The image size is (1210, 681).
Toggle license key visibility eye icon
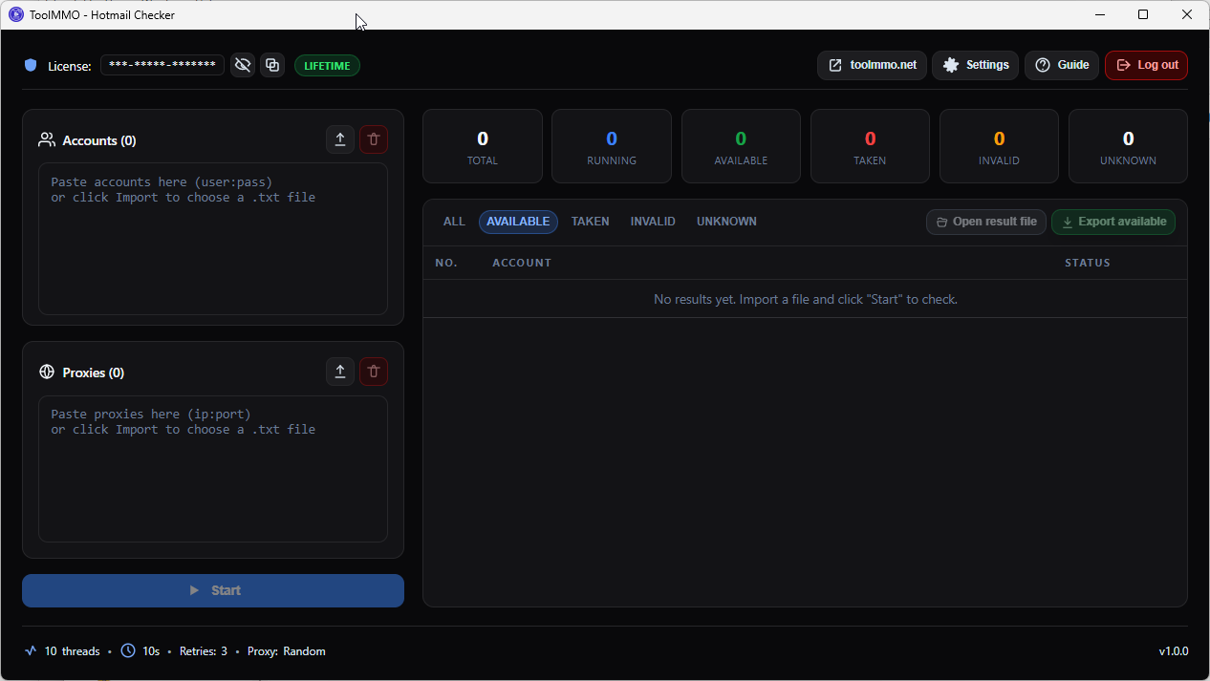[243, 65]
